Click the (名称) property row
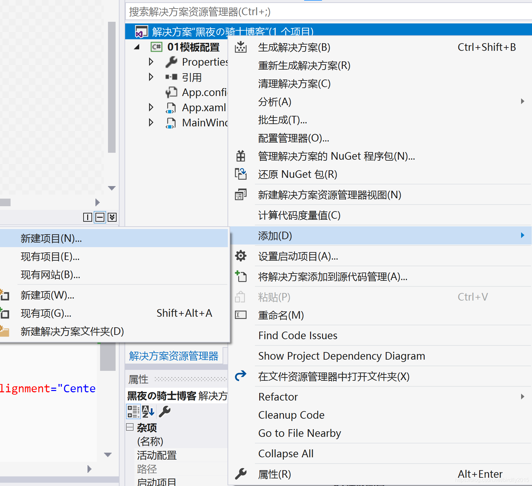Screen dimensions: 532x486 [x=181, y=441]
